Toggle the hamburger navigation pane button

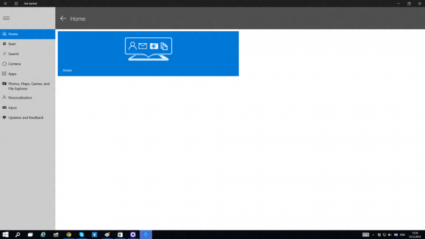coord(6,18)
